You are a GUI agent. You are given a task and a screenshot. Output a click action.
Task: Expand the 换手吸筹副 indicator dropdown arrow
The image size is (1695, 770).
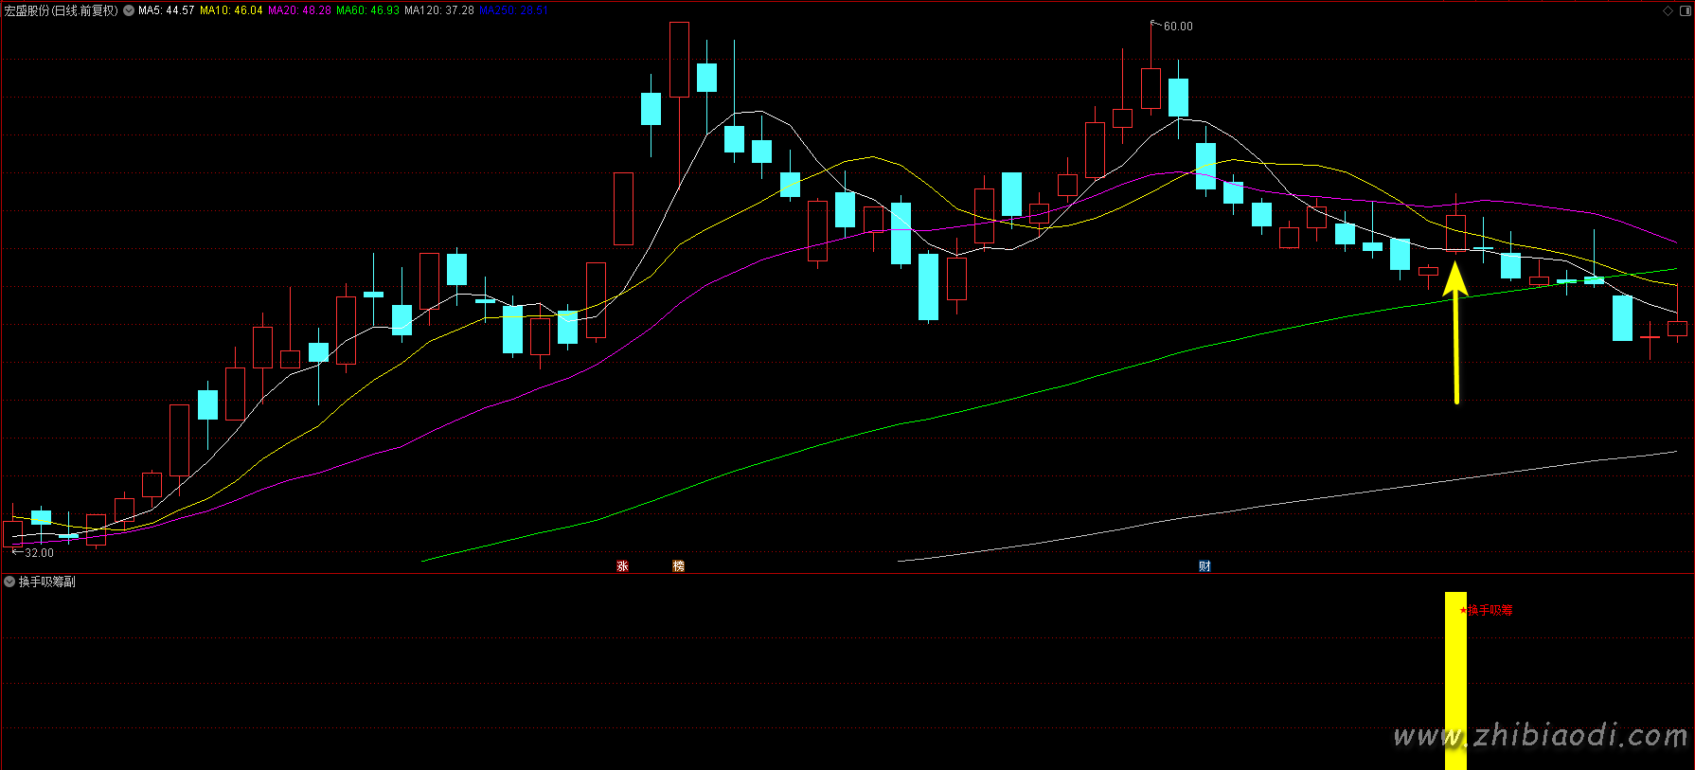9,582
